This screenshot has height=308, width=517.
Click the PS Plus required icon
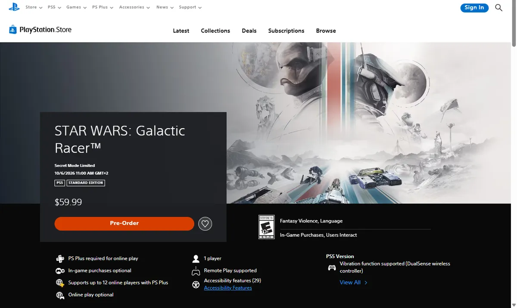60,259
